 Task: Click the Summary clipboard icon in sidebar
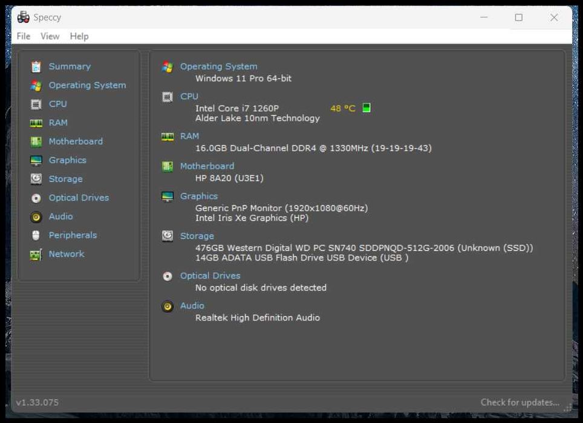click(x=36, y=67)
